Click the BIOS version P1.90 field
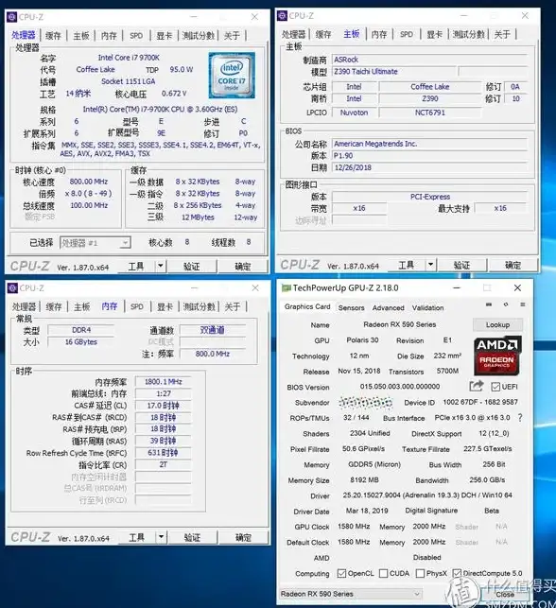556x608 pixels. click(429, 155)
